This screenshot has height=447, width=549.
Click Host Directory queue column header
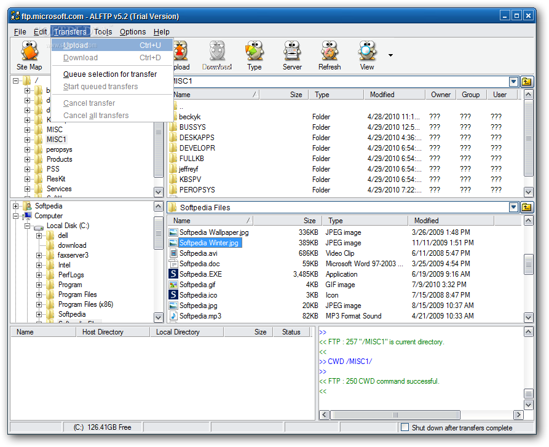tap(113, 332)
